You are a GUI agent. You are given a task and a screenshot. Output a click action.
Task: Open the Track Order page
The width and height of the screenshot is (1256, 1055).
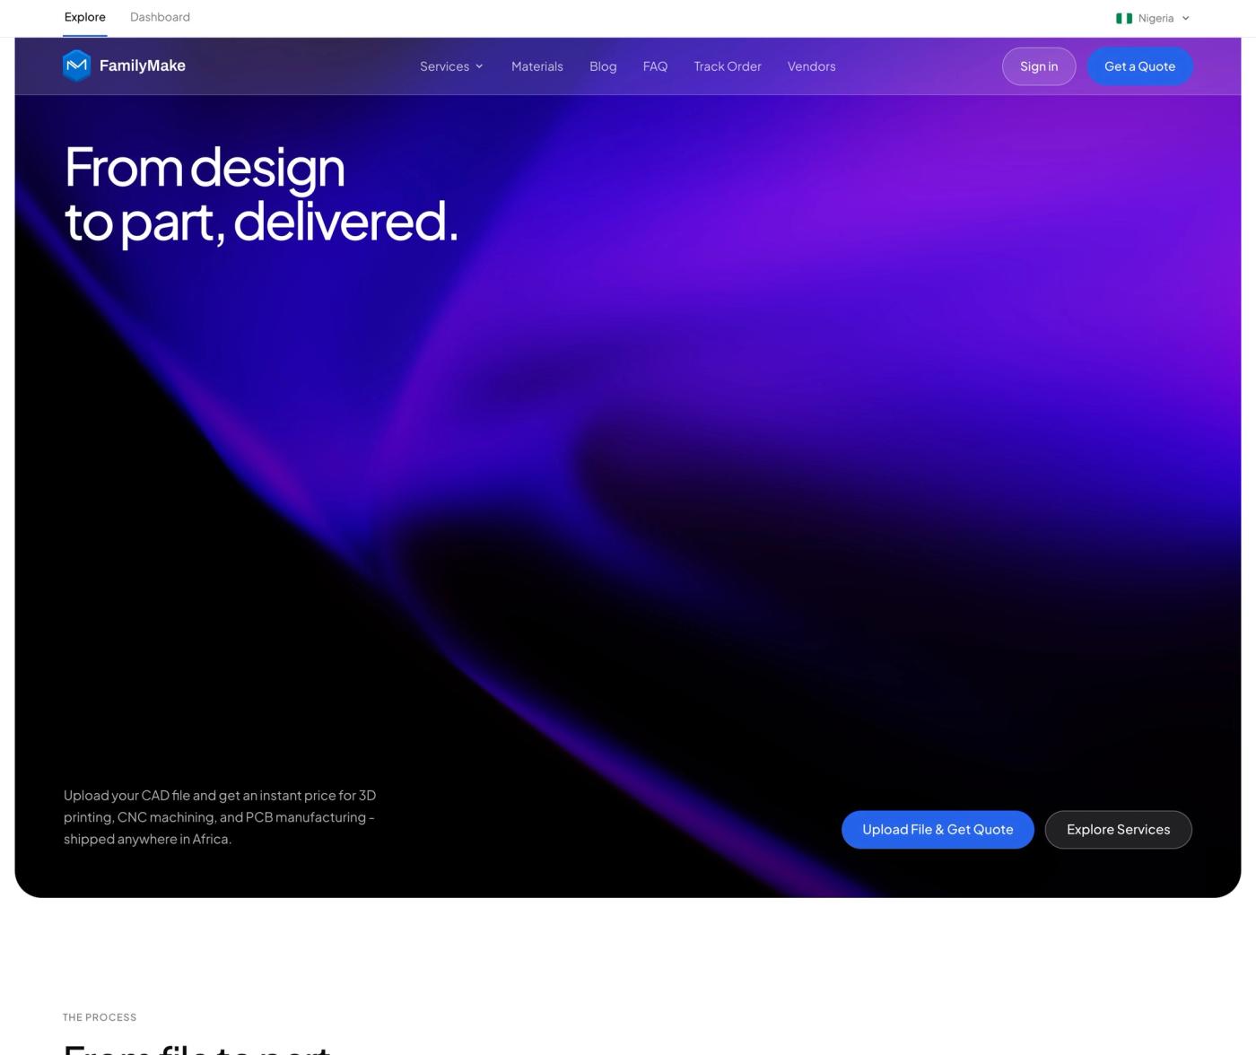click(728, 66)
